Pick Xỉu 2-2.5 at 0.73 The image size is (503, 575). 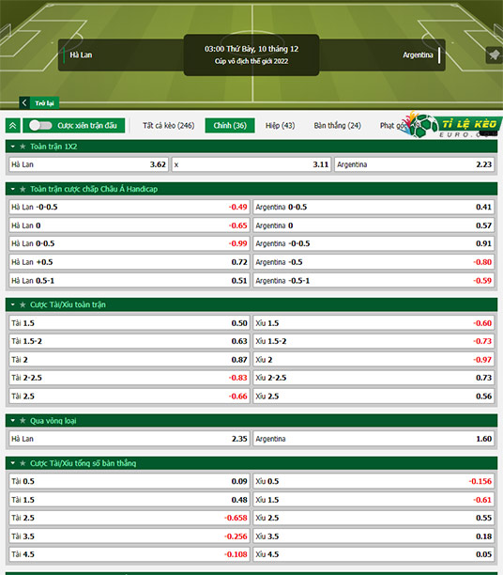coord(373,378)
